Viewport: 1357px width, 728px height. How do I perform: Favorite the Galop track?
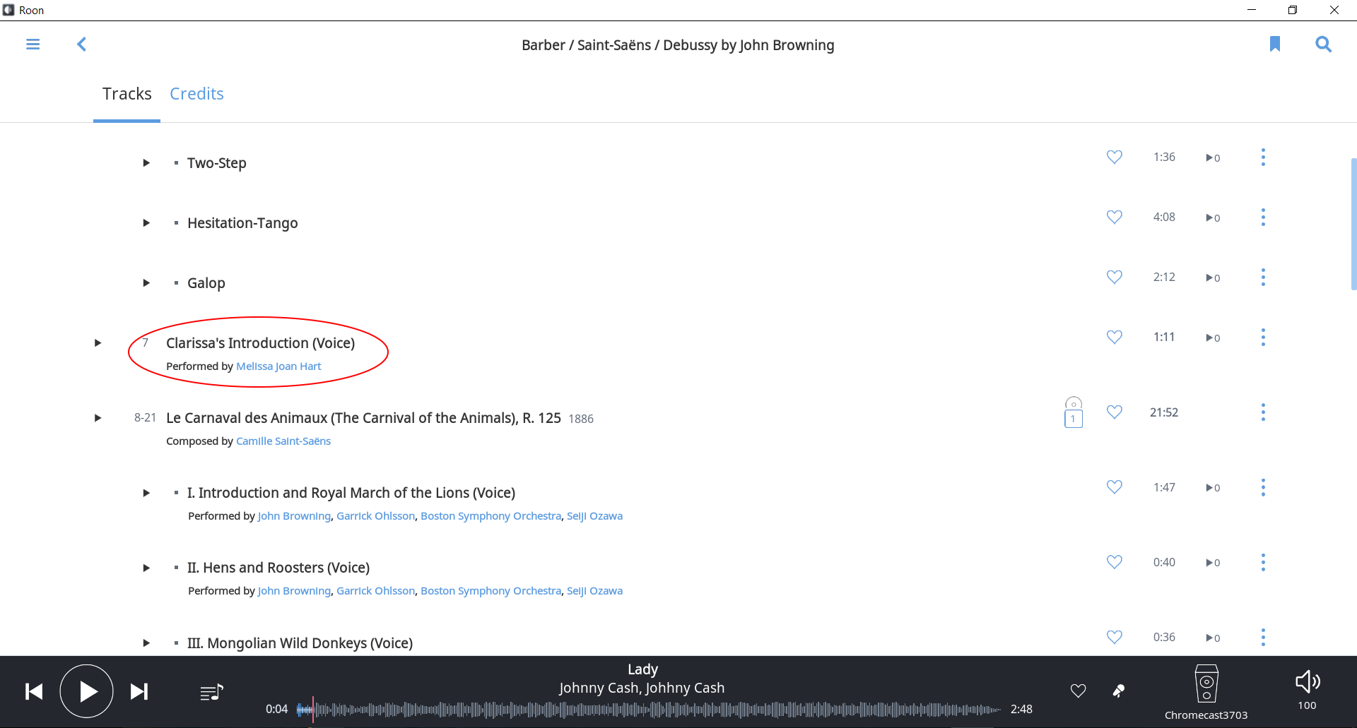click(1115, 277)
